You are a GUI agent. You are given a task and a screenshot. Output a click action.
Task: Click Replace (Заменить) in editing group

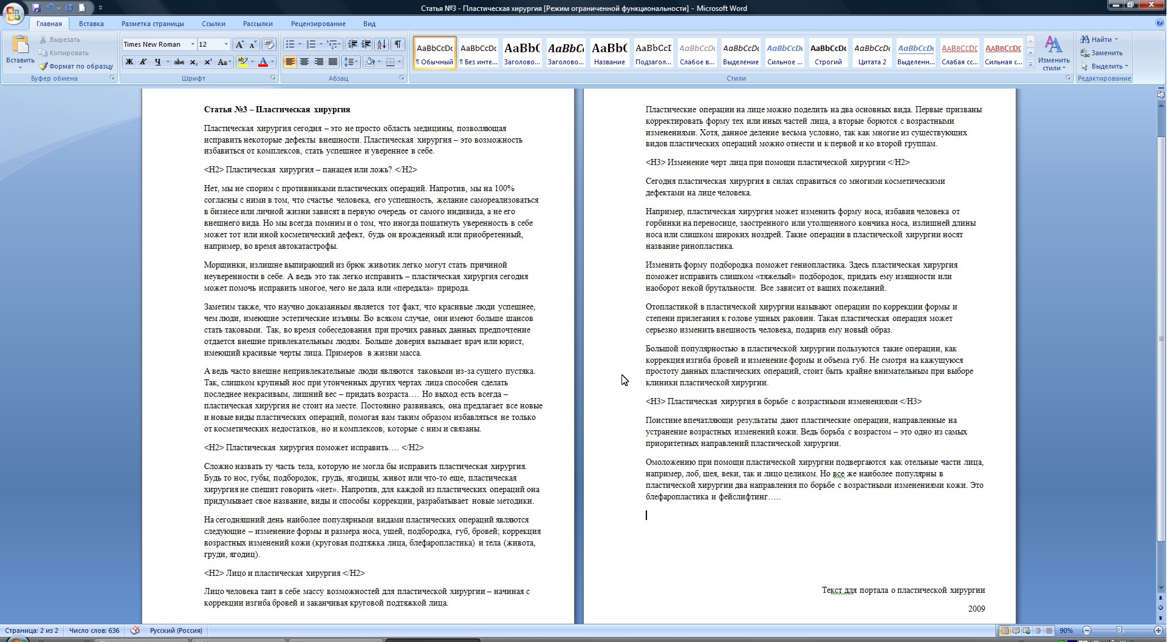pos(1102,53)
